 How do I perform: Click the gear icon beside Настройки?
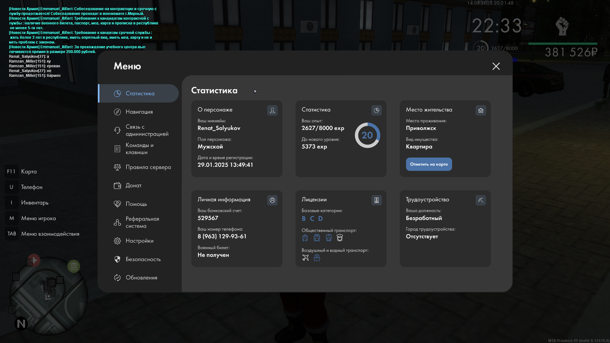[117, 241]
